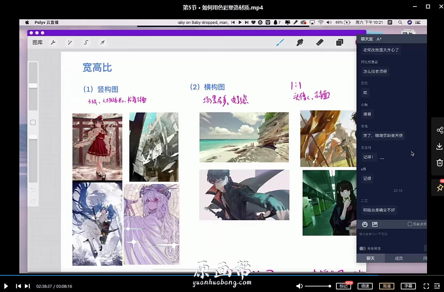Click the 哭了，咖喱劳斯是天使 message

pos(383,136)
